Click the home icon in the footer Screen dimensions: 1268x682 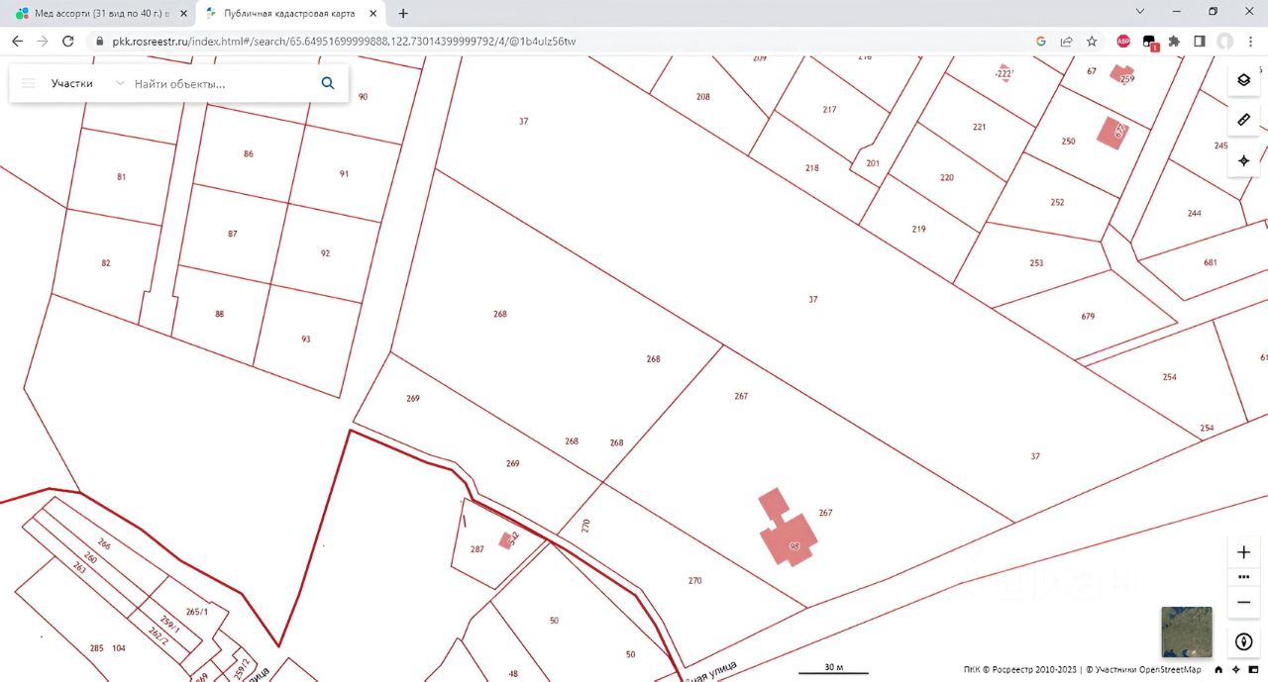1218,670
